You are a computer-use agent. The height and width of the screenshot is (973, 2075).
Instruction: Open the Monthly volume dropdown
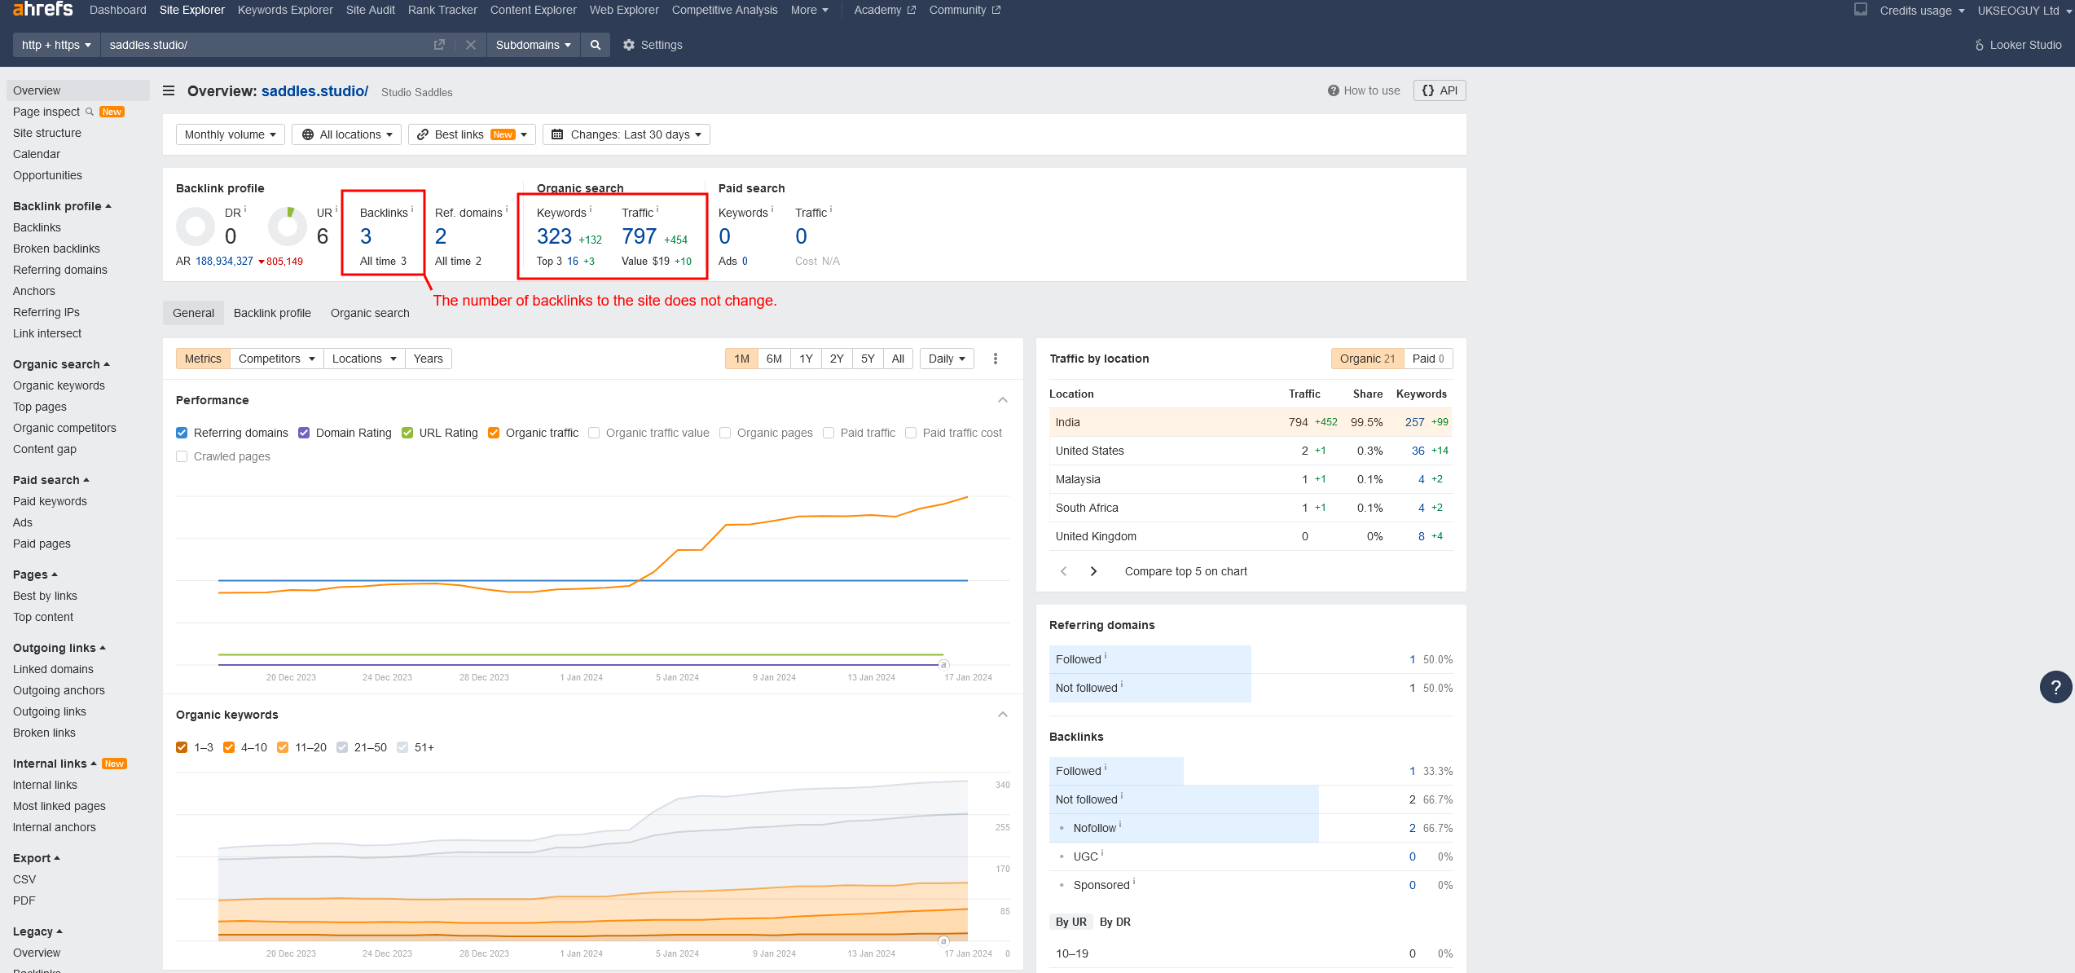click(x=230, y=134)
